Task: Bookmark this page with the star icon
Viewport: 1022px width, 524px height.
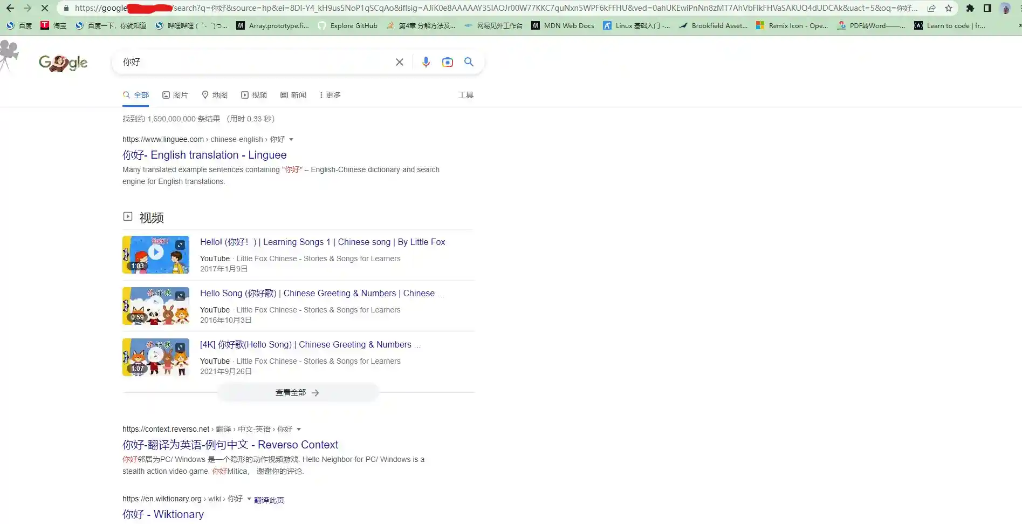Action: (949, 8)
